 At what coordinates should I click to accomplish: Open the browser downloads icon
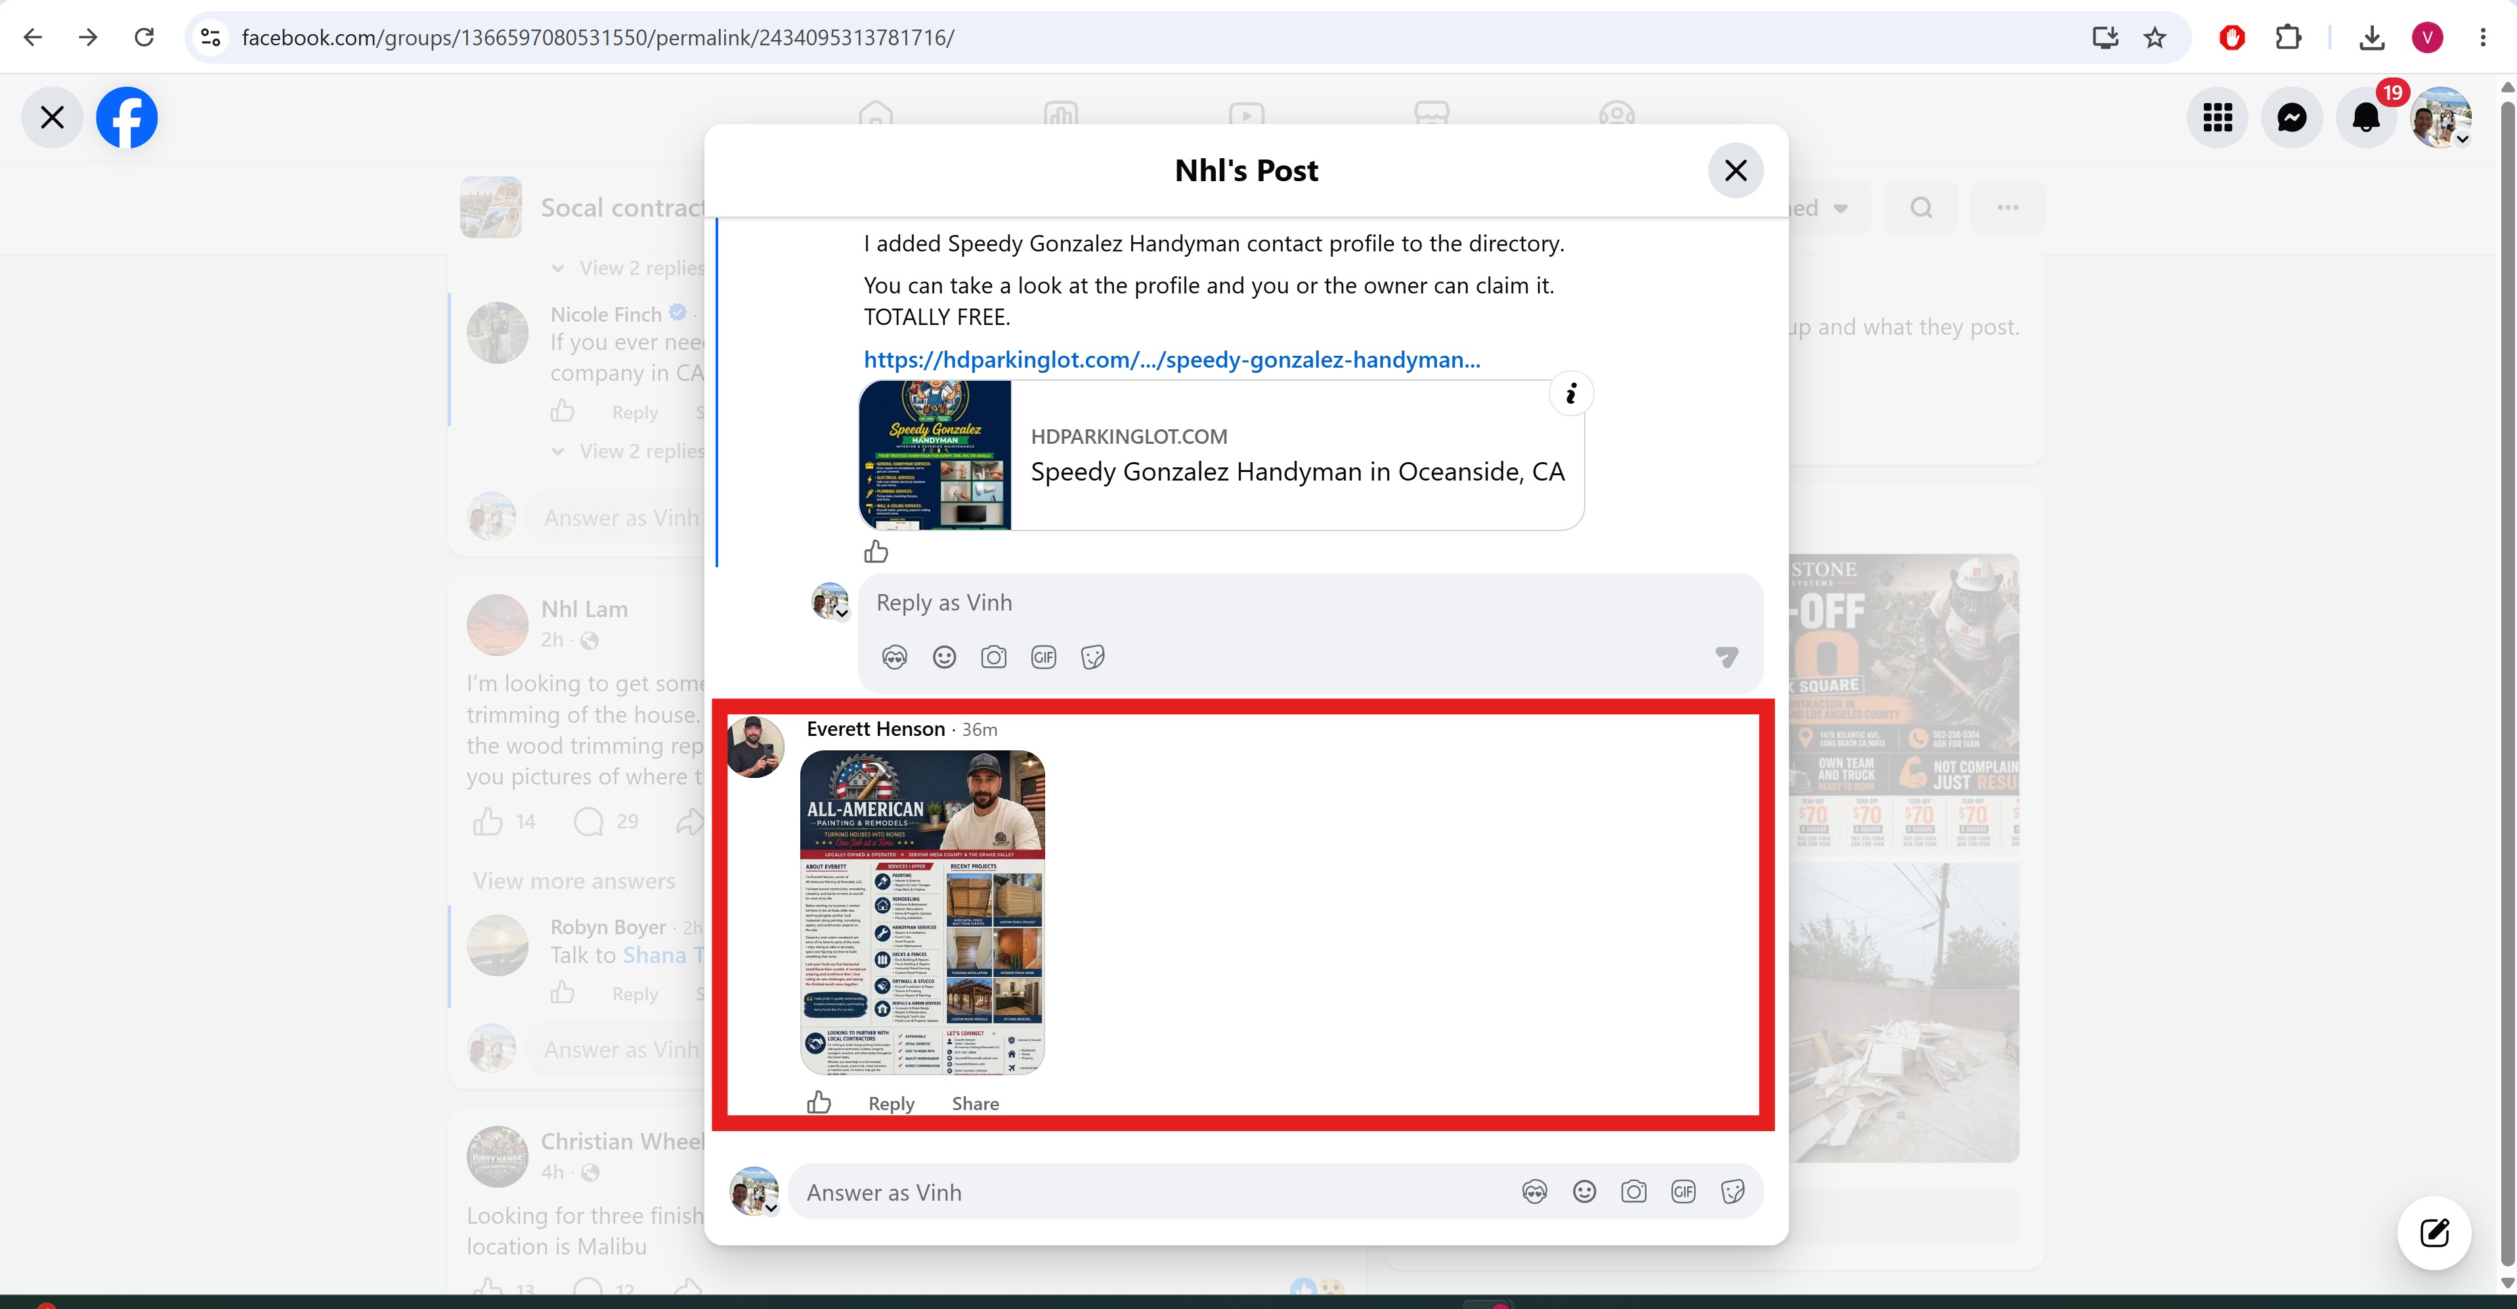click(2371, 37)
